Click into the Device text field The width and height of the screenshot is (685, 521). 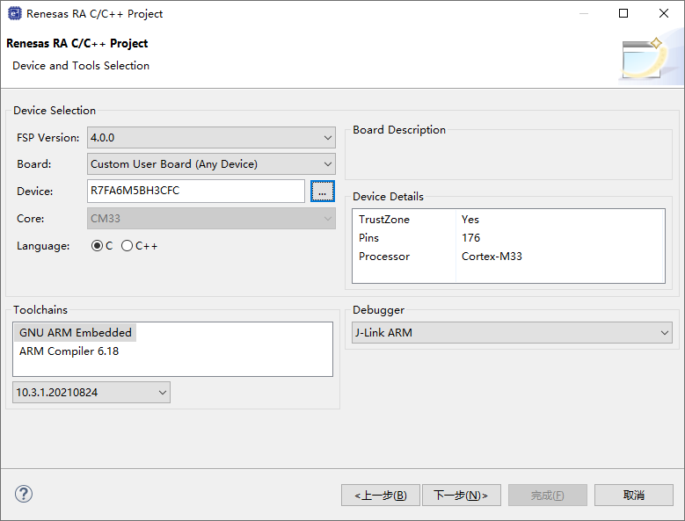pyautogui.click(x=196, y=191)
